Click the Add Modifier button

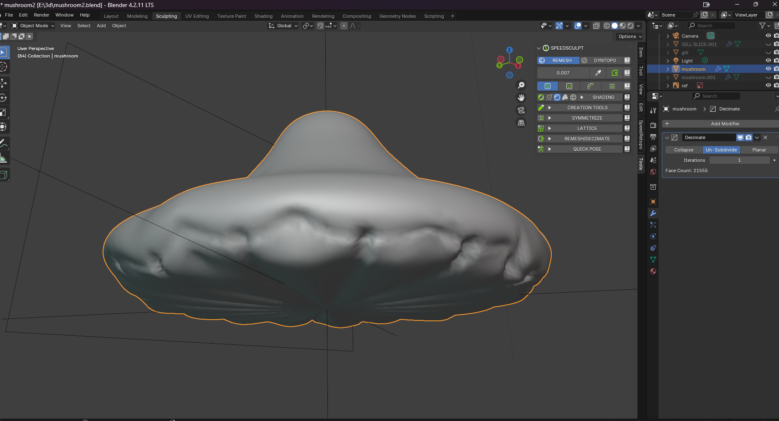tap(721, 124)
